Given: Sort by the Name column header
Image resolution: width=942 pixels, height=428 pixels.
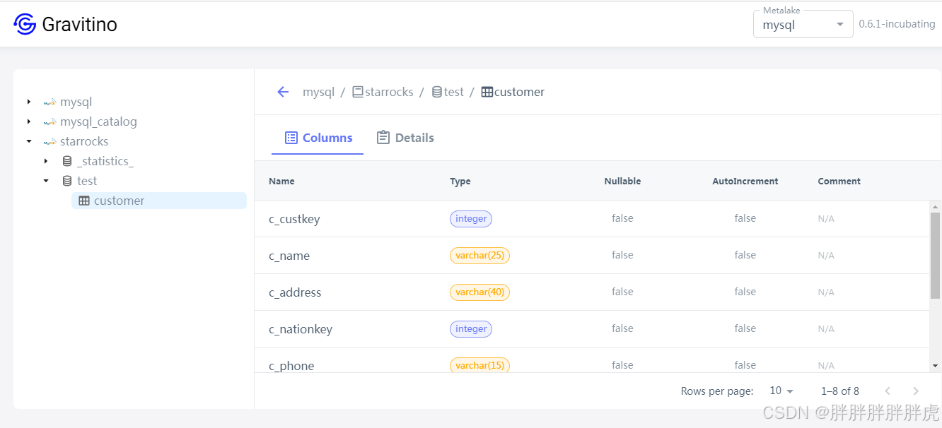Looking at the screenshot, I should [281, 181].
